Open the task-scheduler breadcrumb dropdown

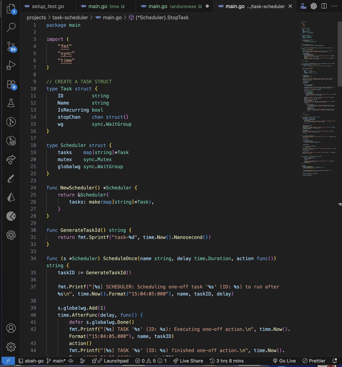click(70, 17)
